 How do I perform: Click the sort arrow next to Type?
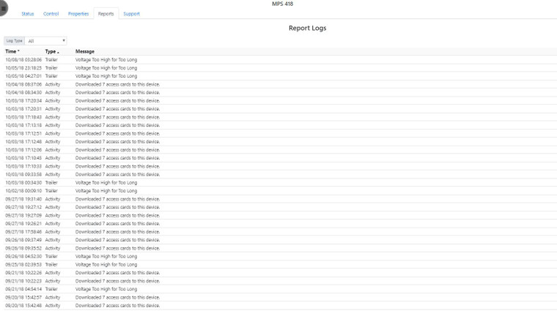[x=58, y=52]
